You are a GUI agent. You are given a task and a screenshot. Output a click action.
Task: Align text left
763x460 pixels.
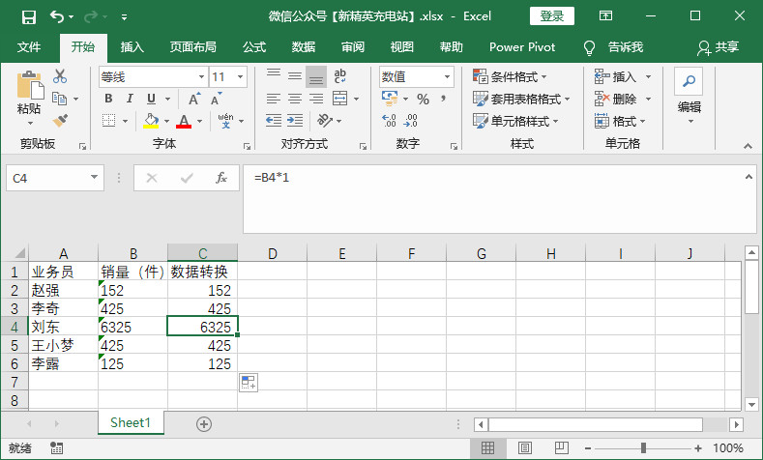[274, 99]
